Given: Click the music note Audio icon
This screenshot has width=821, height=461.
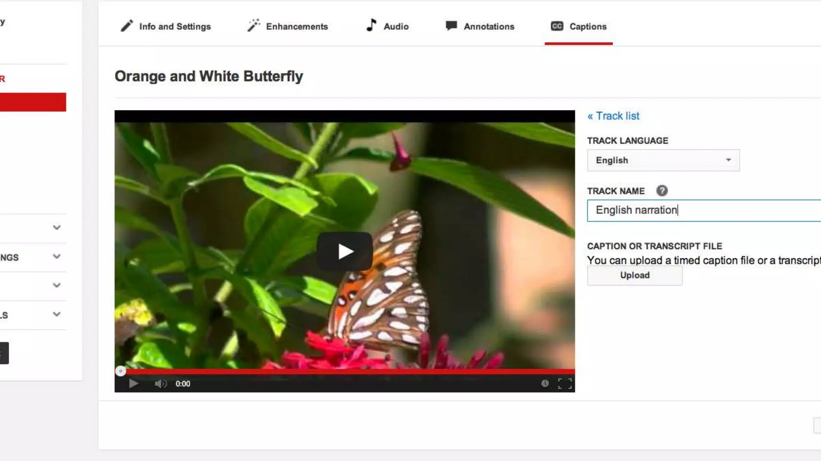Looking at the screenshot, I should point(371,25).
